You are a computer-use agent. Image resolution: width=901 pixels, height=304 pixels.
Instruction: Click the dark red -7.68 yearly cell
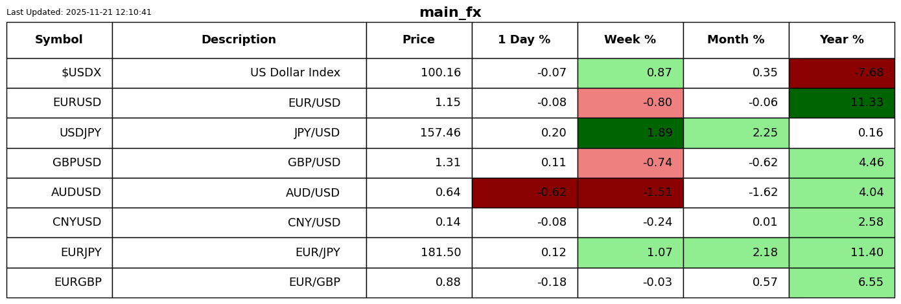coord(841,73)
